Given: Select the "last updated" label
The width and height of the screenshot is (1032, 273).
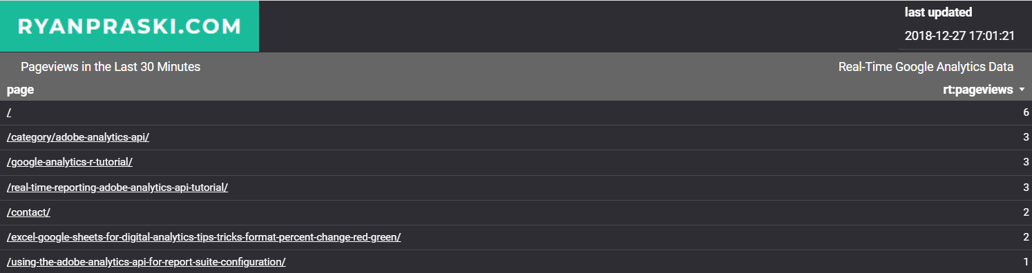Looking at the screenshot, I should point(938,12).
